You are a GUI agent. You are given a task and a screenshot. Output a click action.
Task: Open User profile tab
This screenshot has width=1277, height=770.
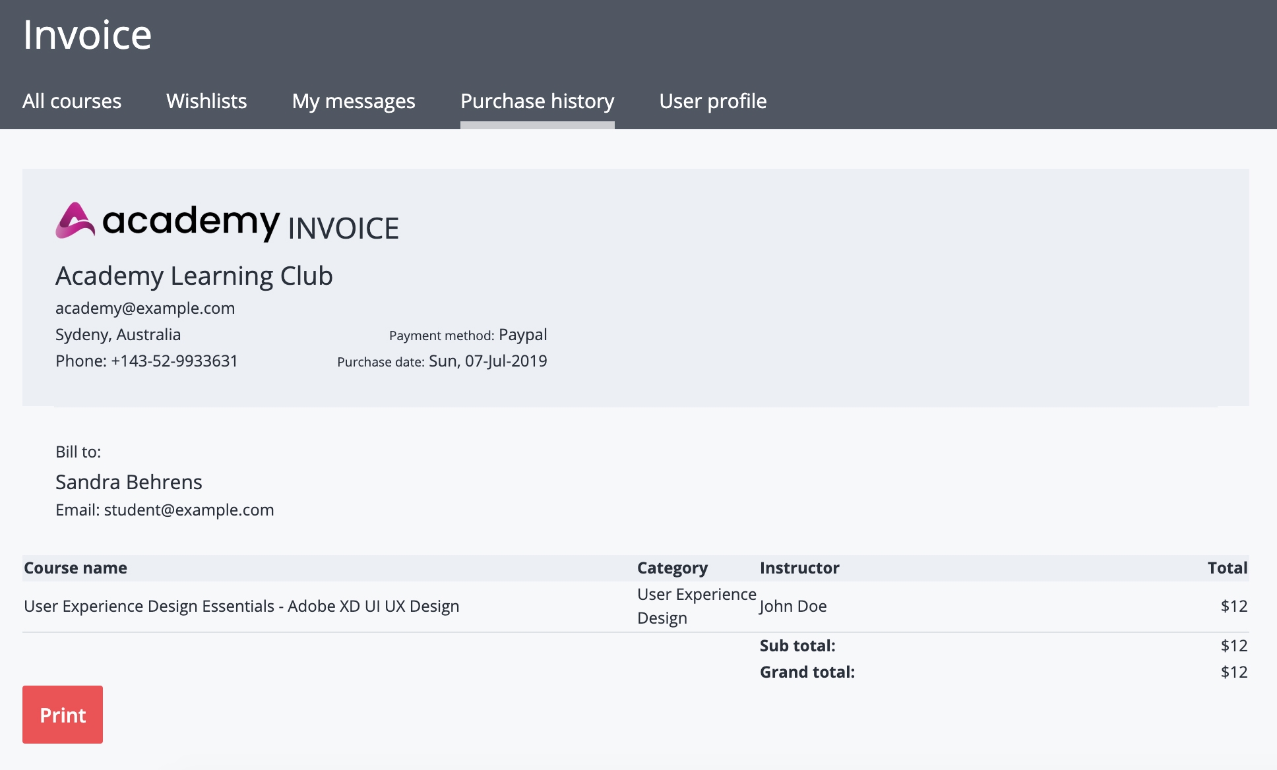click(712, 101)
